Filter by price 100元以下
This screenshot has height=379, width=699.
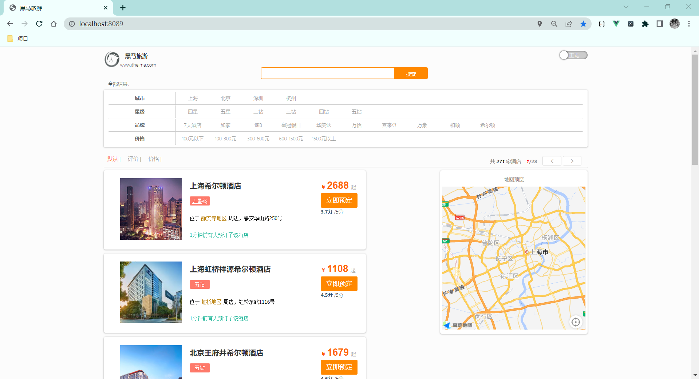[193, 139]
